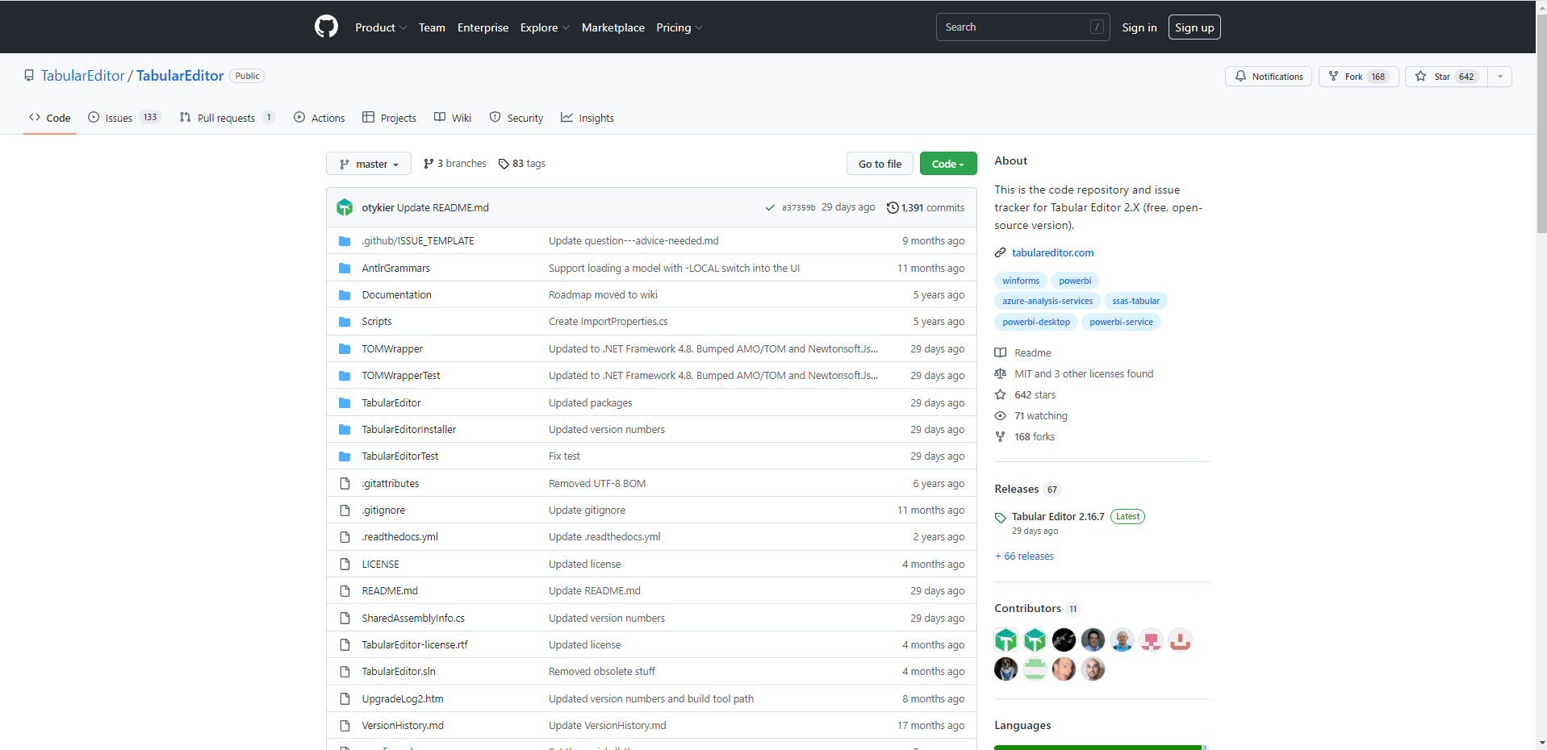Open the Actions tab
1547x750 pixels.
pyautogui.click(x=320, y=118)
